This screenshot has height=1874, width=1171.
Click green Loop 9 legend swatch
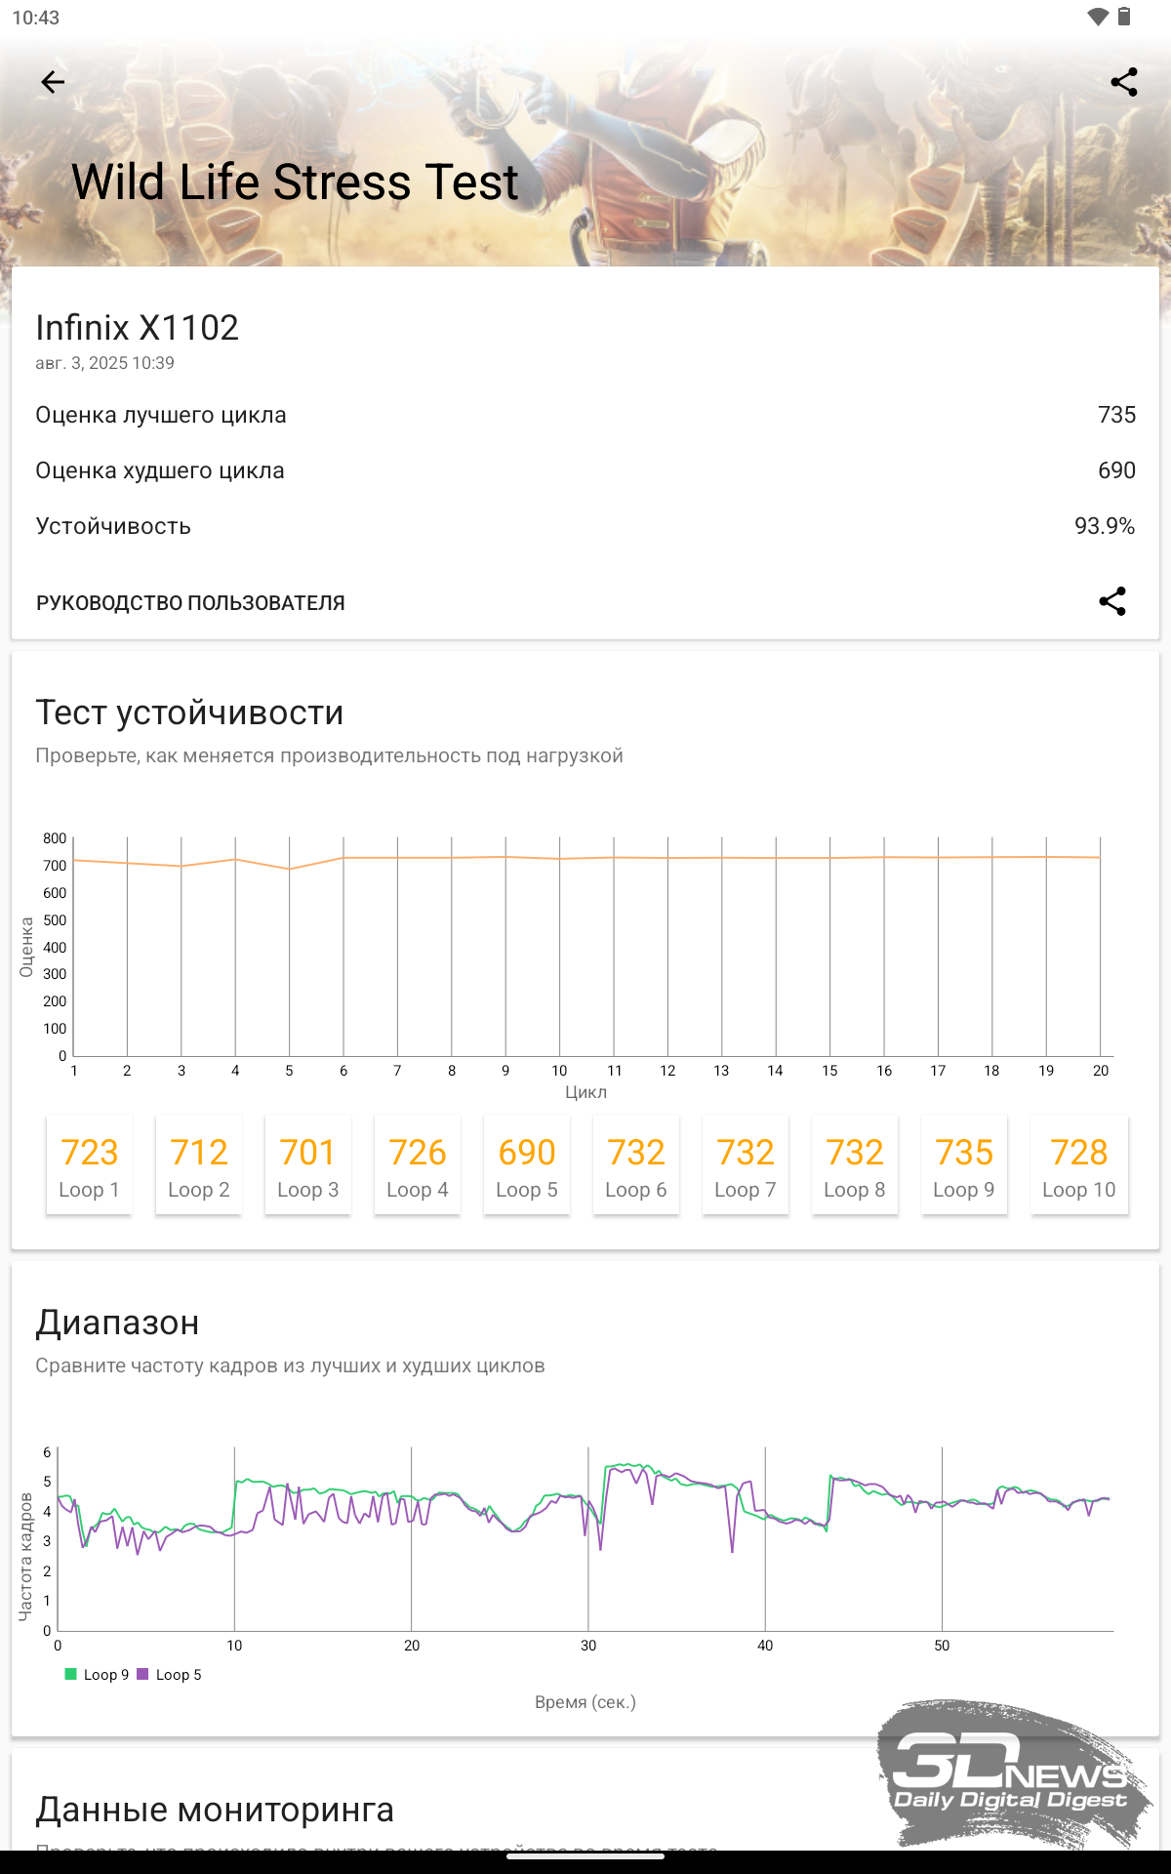point(70,1674)
